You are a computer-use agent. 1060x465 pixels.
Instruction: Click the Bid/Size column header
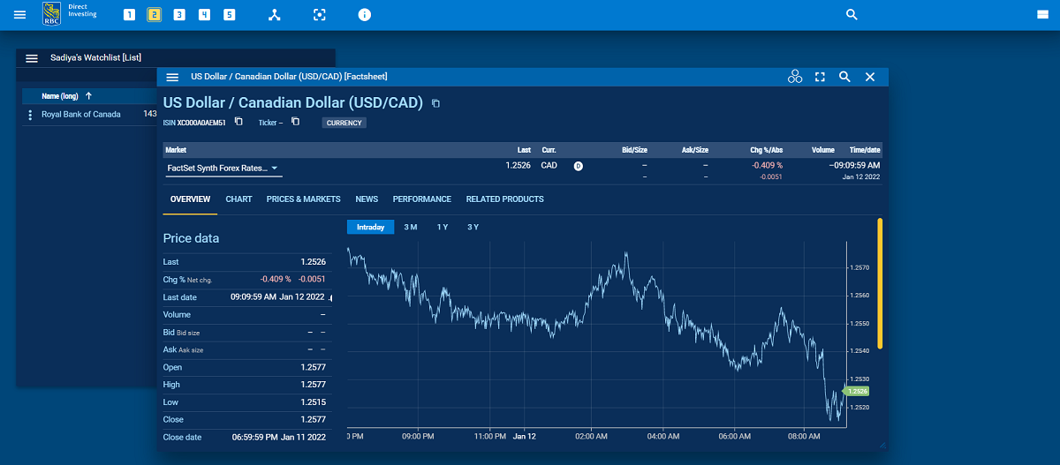click(x=635, y=150)
